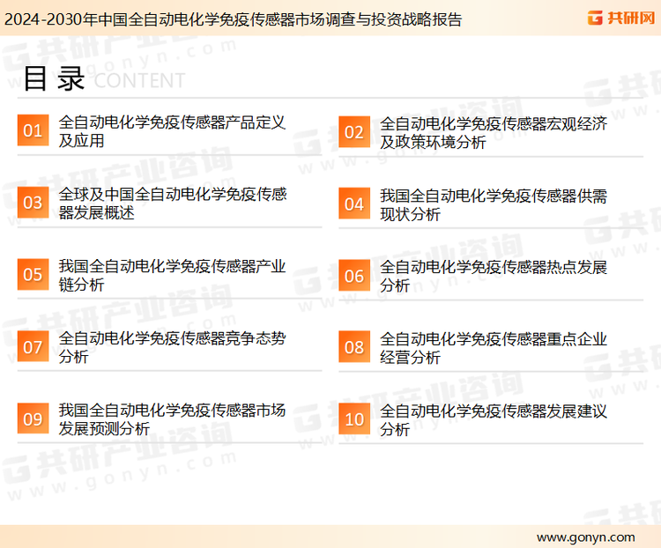The width and height of the screenshot is (661, 548).
Task: Select chapter 全自动电化学免疫传感器宏观经济及政策环境分析
Action: (x=494, y=133)
